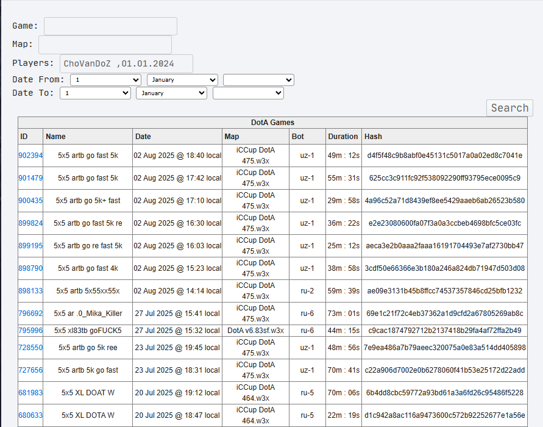This screenshot has width=543, height=427.
Task: Click hash starting with d4f5f48c9b8abf0e
Action: click(445, 156)
